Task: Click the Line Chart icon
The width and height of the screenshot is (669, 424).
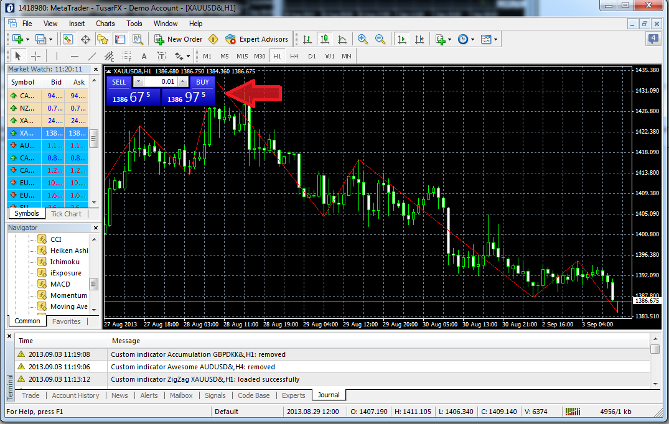Action: (342, 39)
